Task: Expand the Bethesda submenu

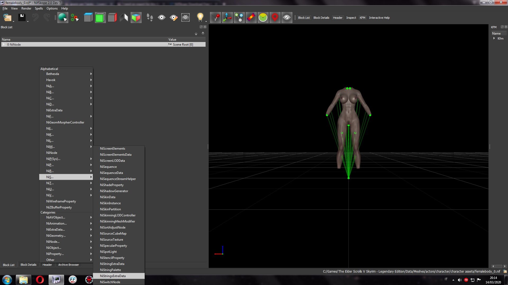Action: pos(66,74)
